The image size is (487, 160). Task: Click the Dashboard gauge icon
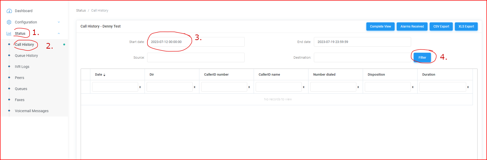pos(9,11)
